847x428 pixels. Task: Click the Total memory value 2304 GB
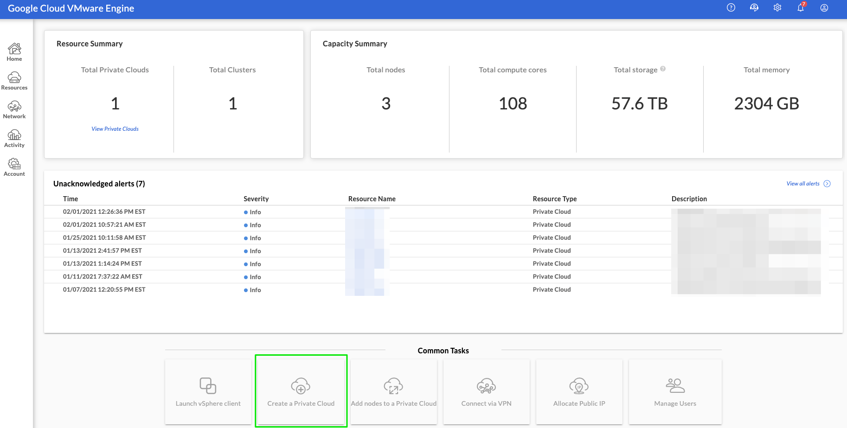pyautogui.click(x=766, y=103)
